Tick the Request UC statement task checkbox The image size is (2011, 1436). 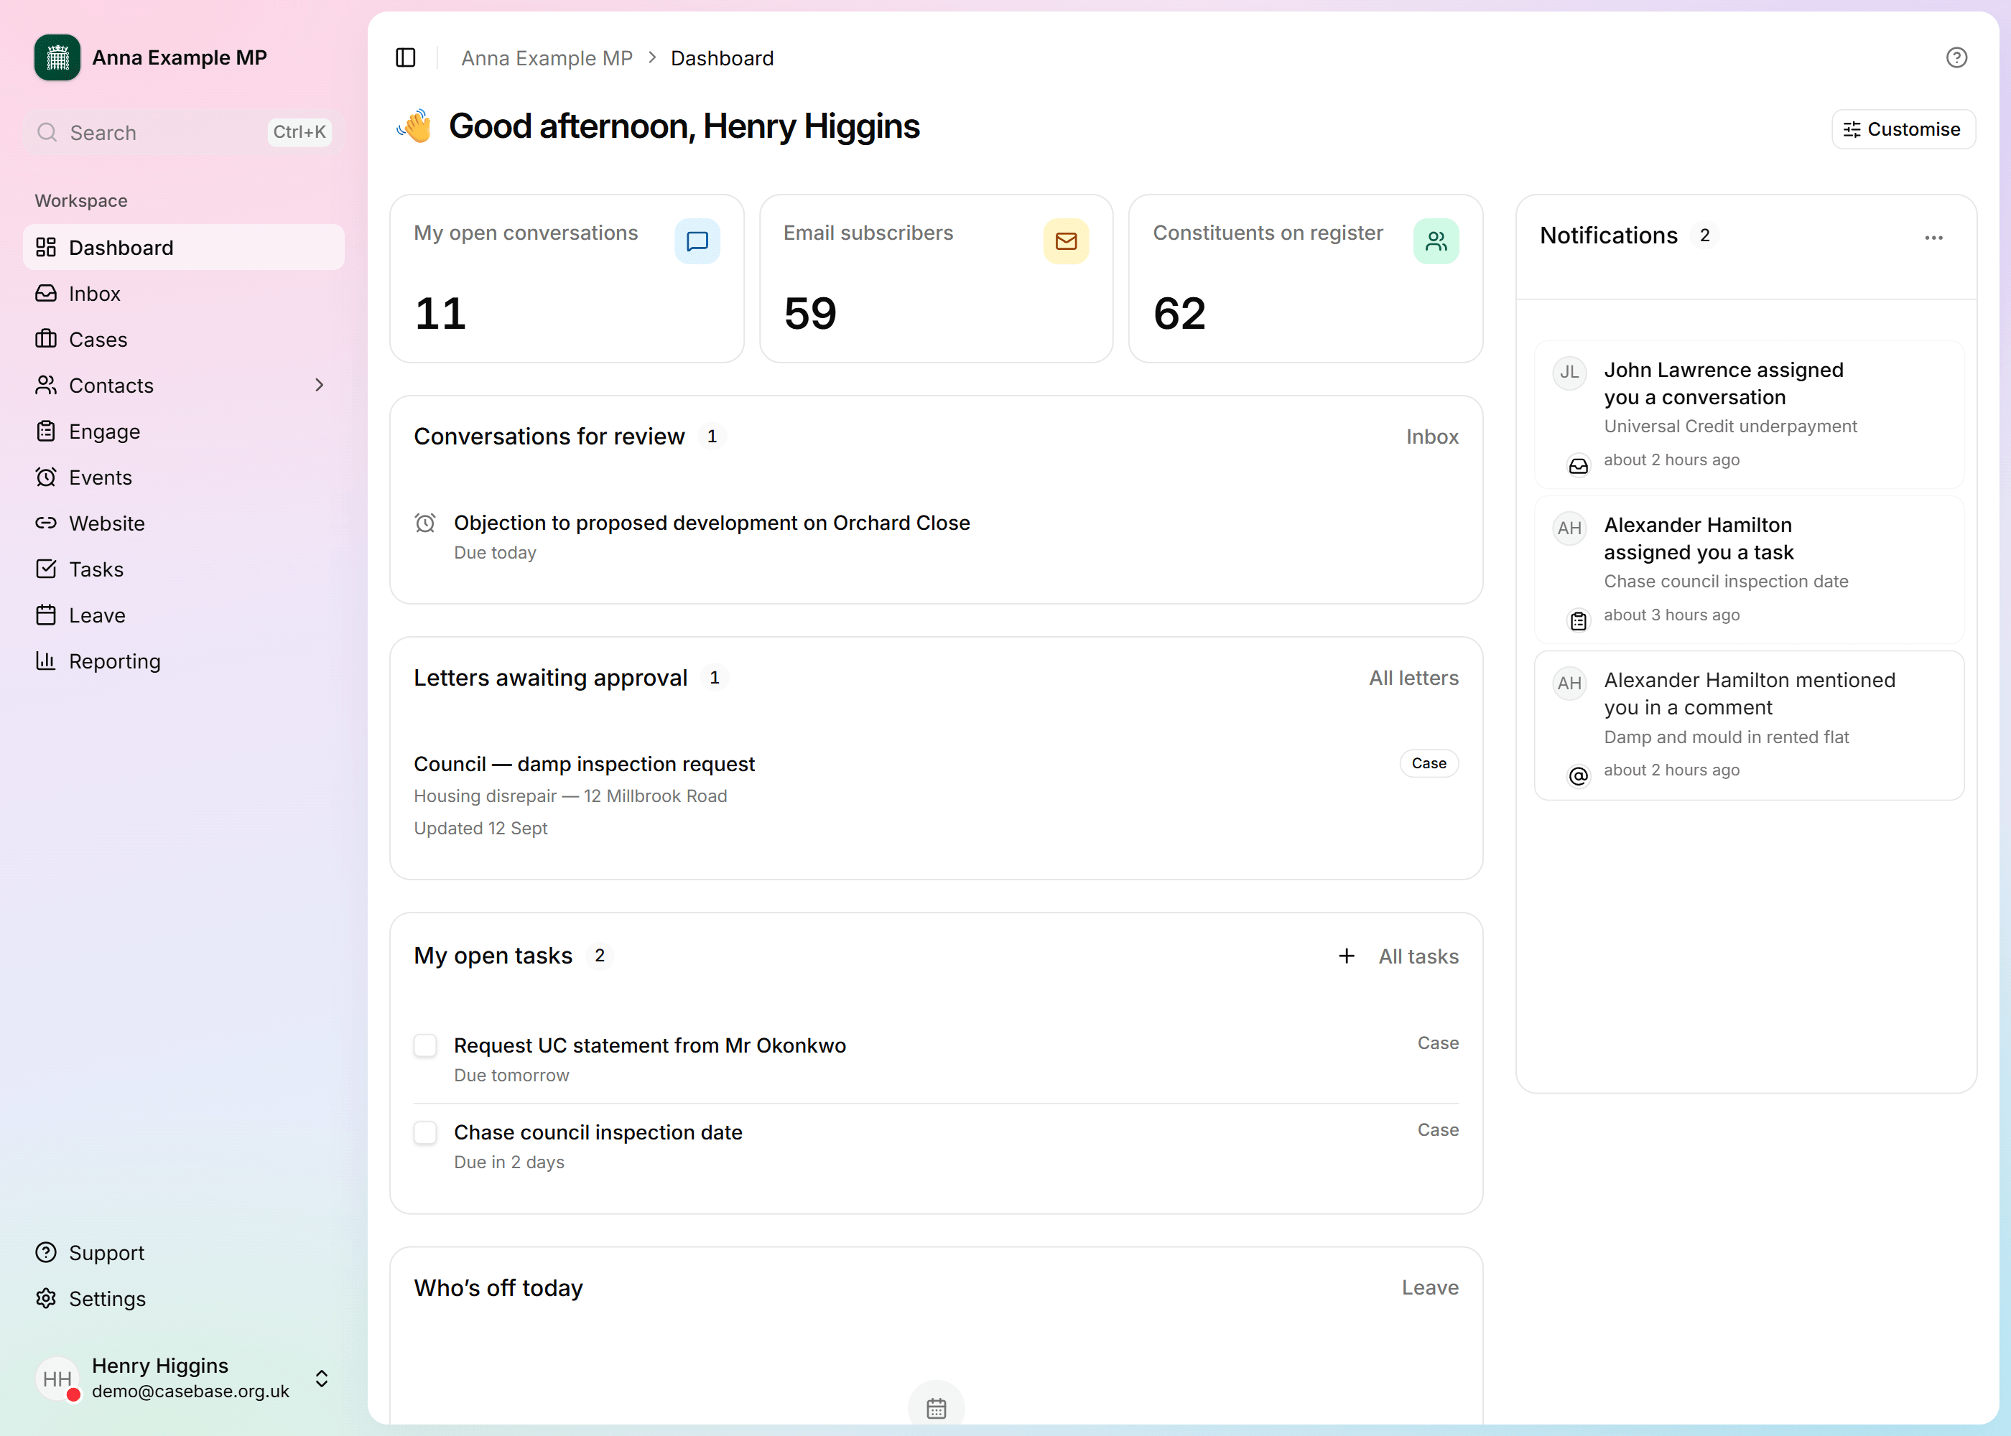[x=425, y=1045]
